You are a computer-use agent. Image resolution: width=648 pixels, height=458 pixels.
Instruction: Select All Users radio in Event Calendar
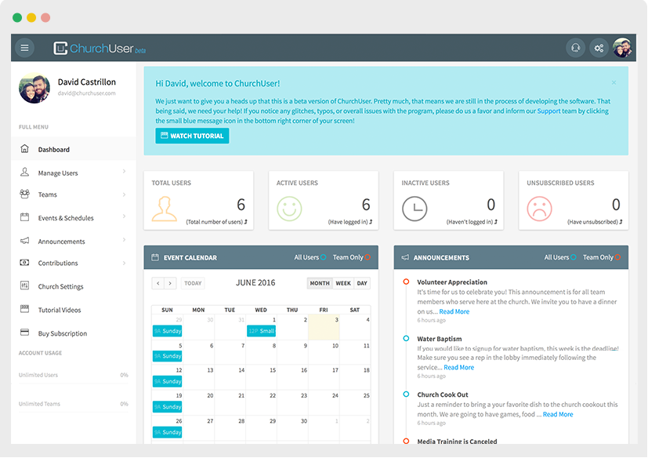[x=323, y=257]
